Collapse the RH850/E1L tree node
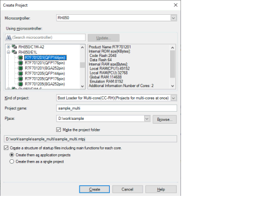This screenshot has height=197, width=260. coord(8,53)
